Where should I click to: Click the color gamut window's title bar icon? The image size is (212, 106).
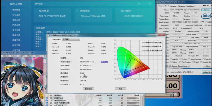(48, 35)
